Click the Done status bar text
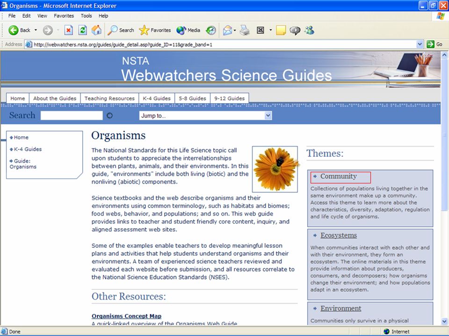This screenshot has width=449, height=336. pyautogui.click(x=14, y=332)
